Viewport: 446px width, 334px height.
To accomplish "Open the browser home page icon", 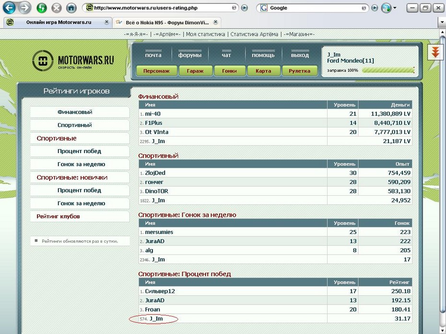I will coord(71,8).
